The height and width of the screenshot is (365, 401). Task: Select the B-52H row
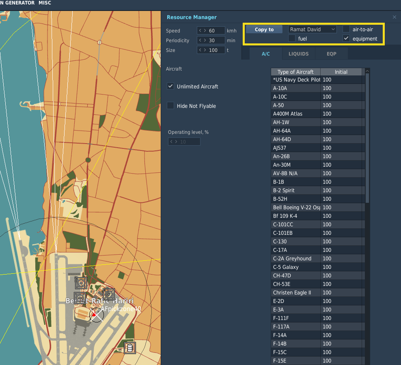tap(318, 199)
